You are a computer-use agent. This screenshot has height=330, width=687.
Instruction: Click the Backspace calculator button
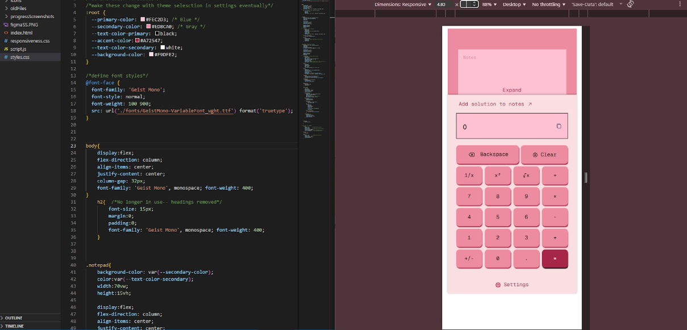point(488,154)
